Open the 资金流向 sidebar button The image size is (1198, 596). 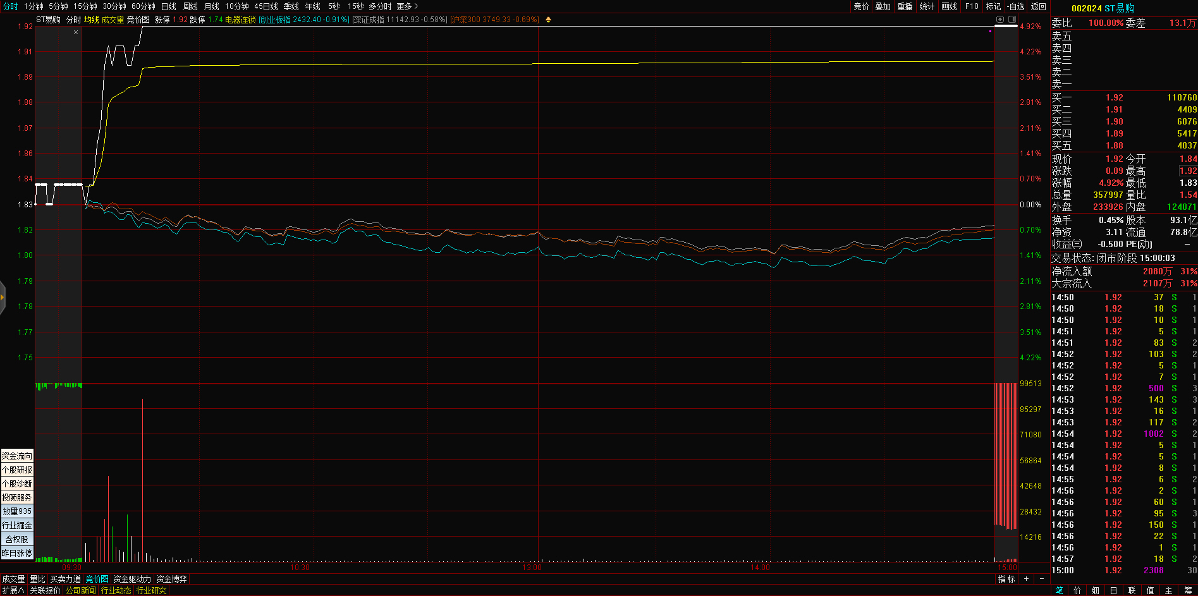coord(17,456)
